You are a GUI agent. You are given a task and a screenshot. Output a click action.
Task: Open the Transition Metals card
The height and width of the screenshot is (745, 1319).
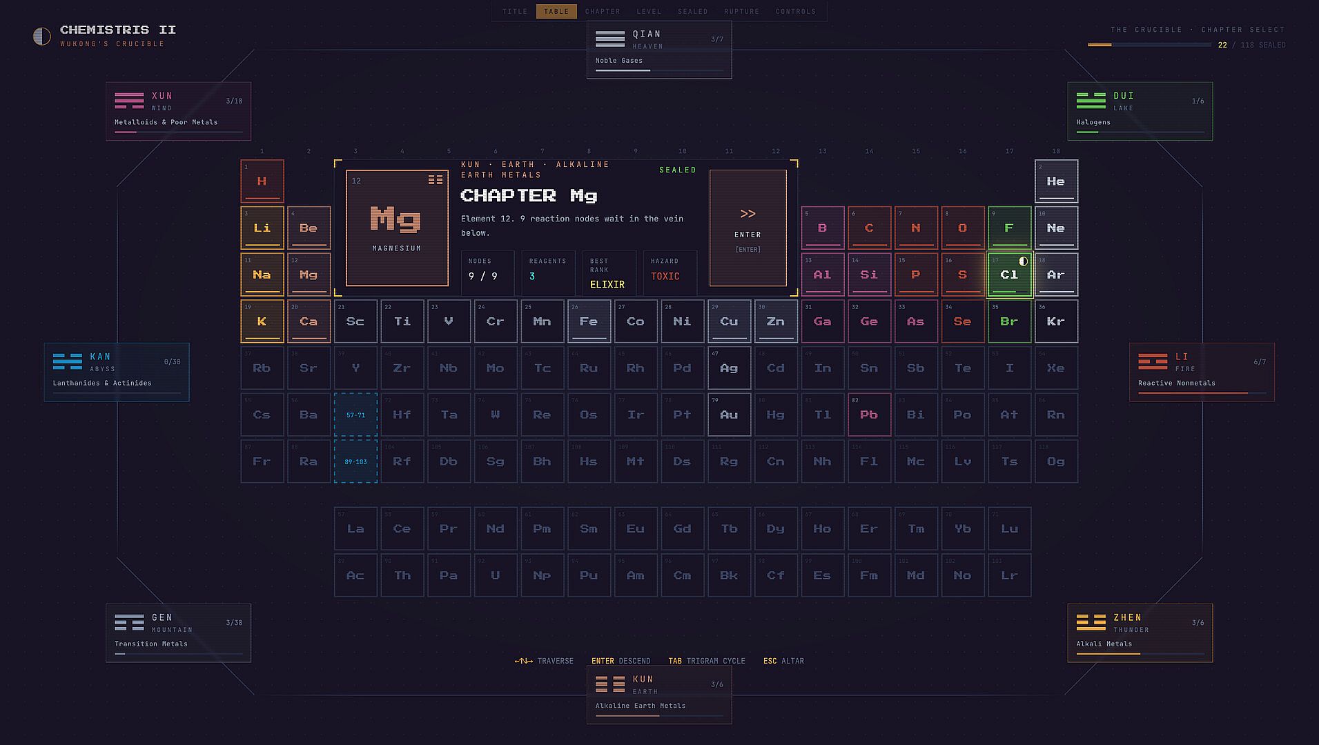[178, 633]
